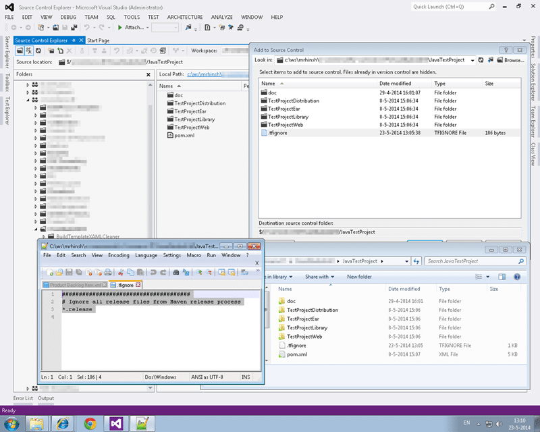This screenshot has width=540, height=432.
Task: Switch to Product Backlog Item.xml tab in Notepad++
Action: point(75,285)
